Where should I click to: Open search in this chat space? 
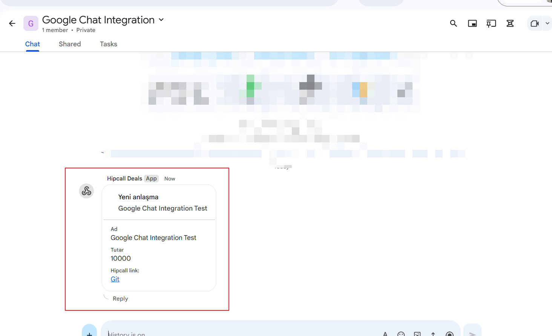[x=454, y=23]
